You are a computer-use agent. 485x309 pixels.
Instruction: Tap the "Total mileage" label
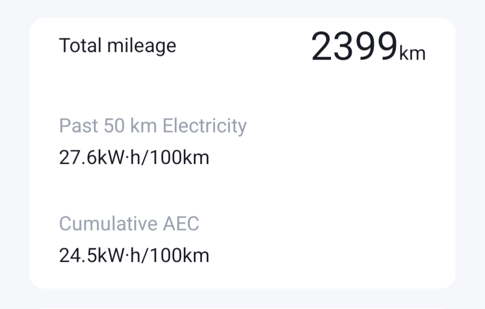coord(117,46)
